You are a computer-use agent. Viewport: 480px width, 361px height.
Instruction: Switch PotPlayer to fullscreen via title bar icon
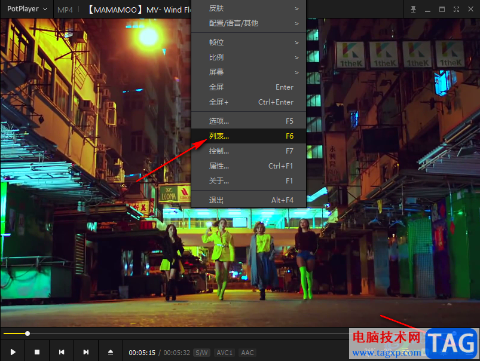click(456, 9)
